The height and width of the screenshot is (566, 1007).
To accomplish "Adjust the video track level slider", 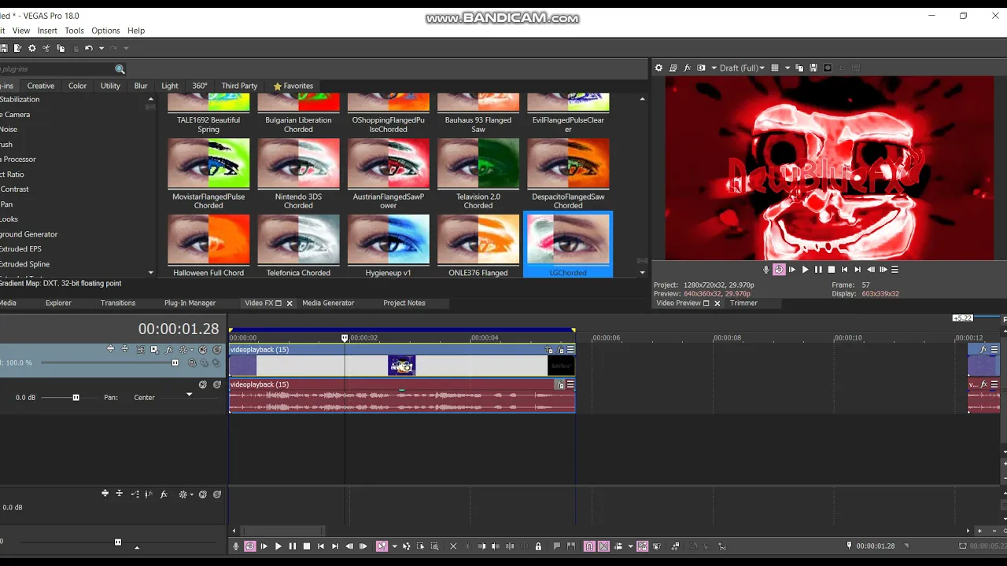I will (x=175, y=362).
